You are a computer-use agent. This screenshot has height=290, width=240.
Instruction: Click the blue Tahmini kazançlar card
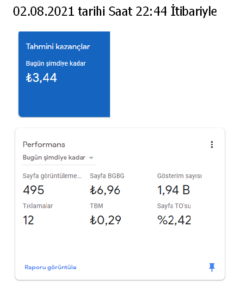tap(64, 74)
